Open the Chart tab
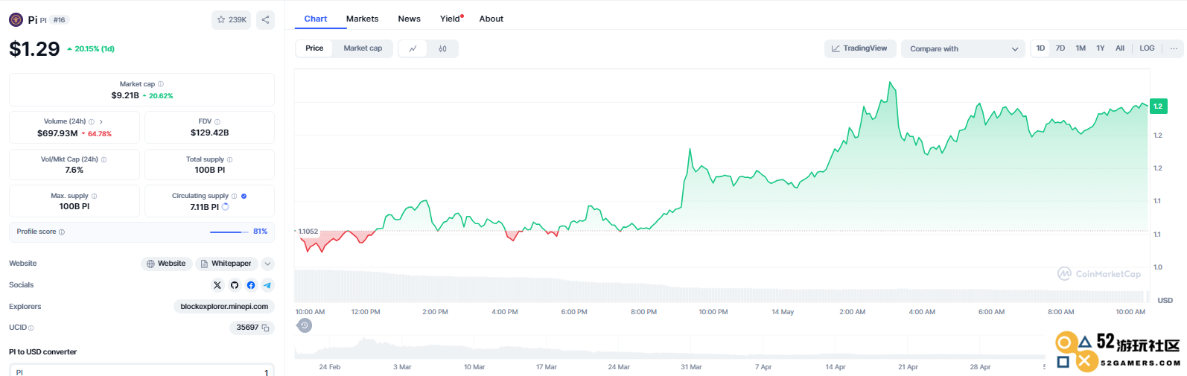Image resolution: width=1187 pixels, height=376 pixels. click(316, 19)
